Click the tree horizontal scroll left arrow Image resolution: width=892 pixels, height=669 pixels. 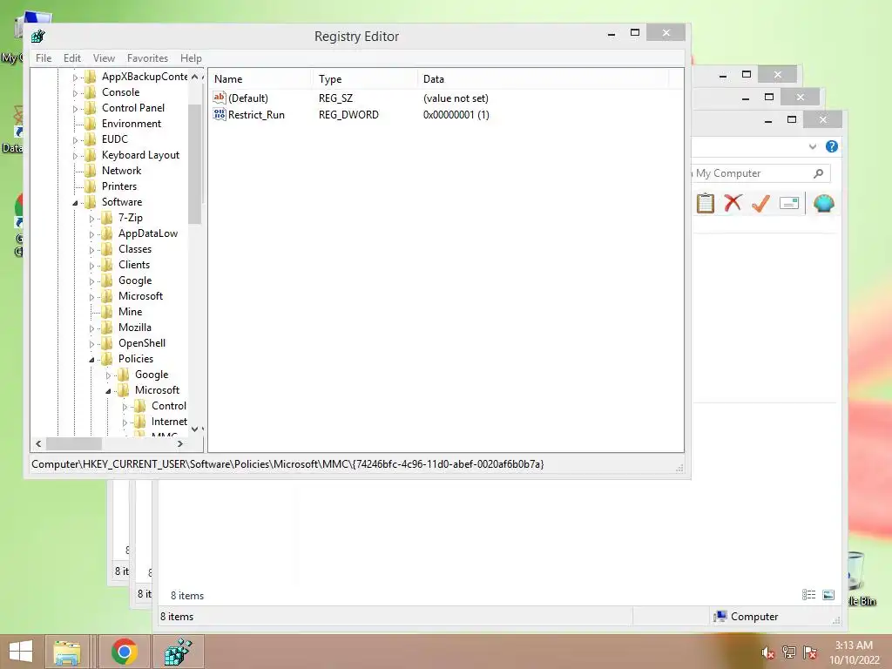[x=38, y=443]
